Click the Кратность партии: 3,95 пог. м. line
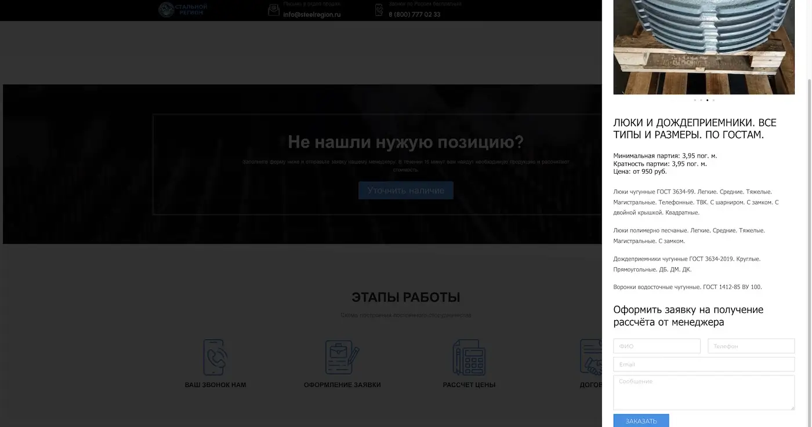The width and height of the screenshot is (812, 427). [x=660, y=163]
